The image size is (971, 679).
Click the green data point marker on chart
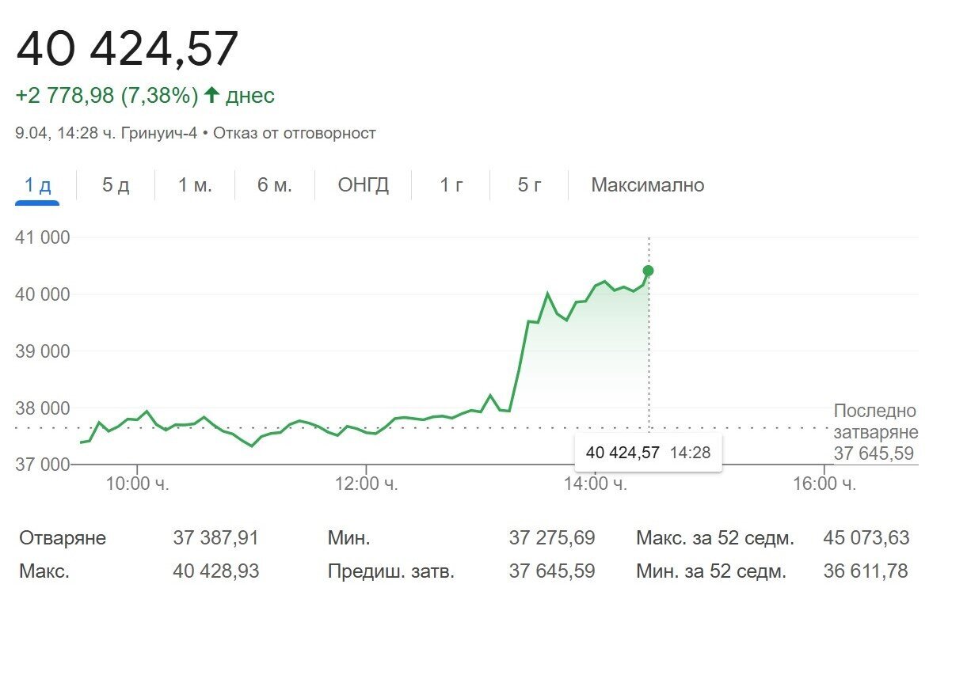click(648, 271)
